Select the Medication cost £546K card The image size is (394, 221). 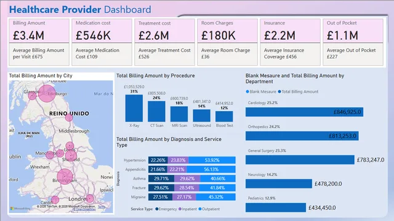tap(102, 31)
